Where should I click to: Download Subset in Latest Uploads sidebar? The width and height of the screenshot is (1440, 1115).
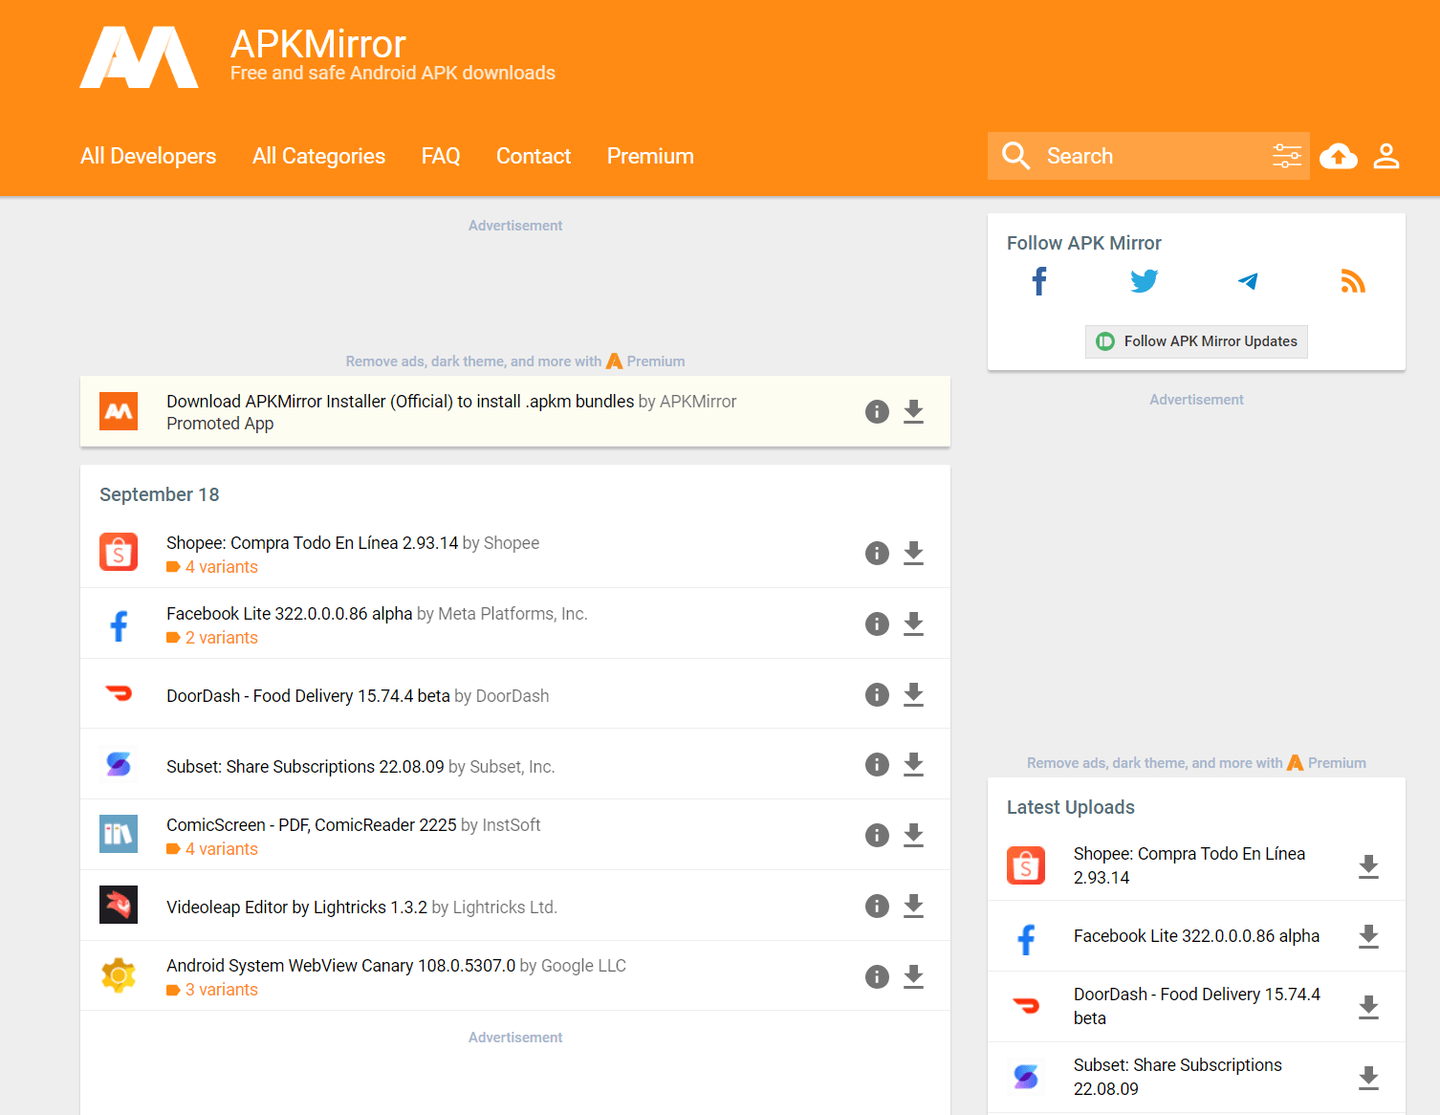coord(1369,1078)
